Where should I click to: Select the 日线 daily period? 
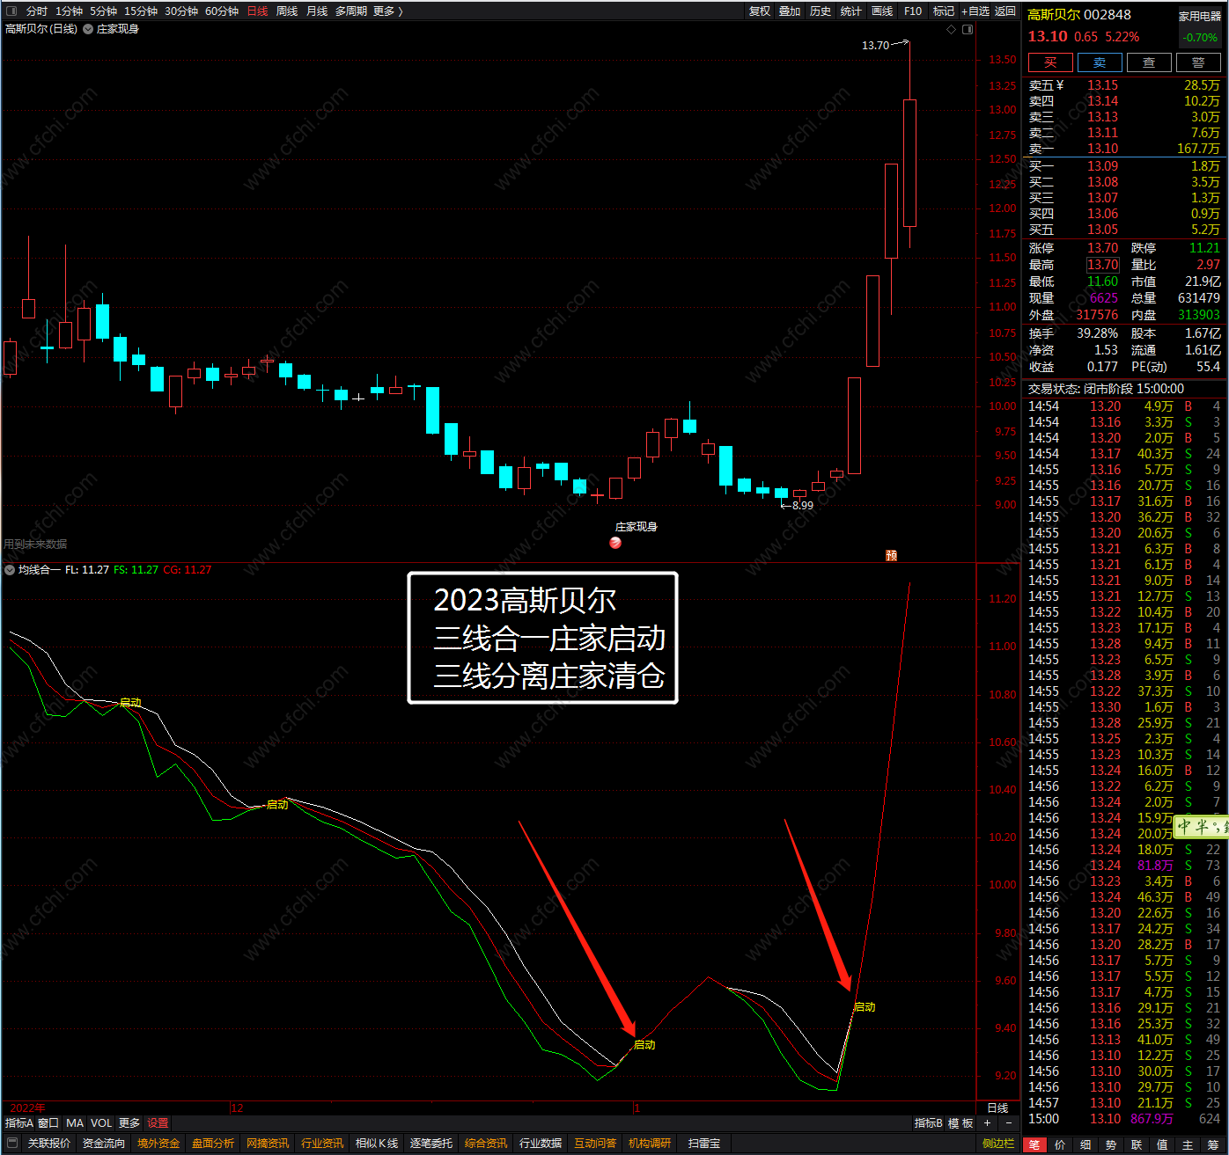pos(257,11)
